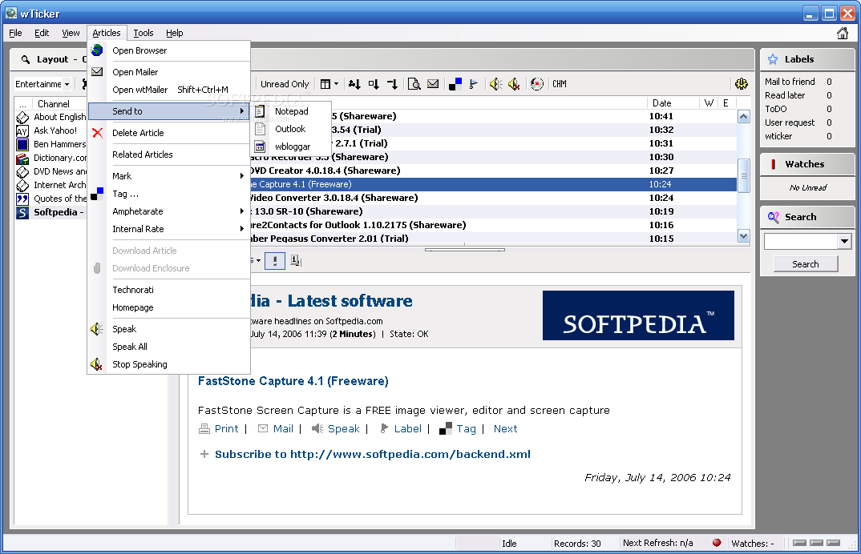Viewport: 861px width, 554px height.
Task: Choose Open Browser in Articles menu
Action: [168, 50]
